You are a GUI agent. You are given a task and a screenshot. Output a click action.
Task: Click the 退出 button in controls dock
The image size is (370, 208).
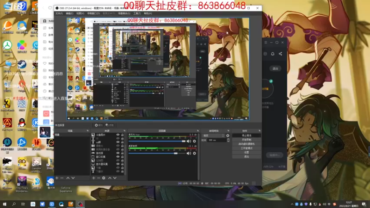tap(247, 157)
